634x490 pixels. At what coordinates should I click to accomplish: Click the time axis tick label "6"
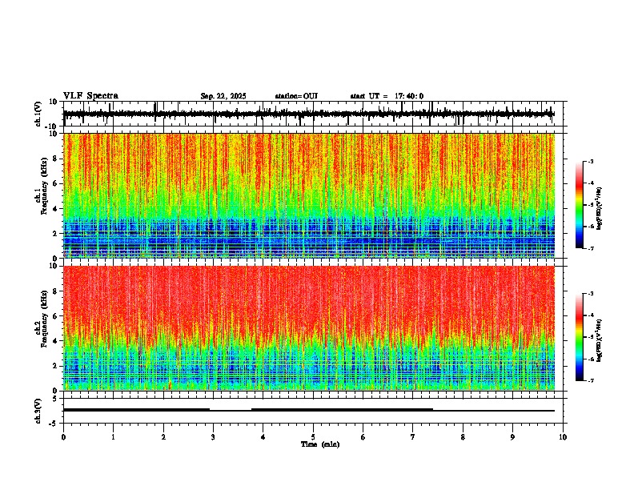pyautogui.click(x=363, y=437)
